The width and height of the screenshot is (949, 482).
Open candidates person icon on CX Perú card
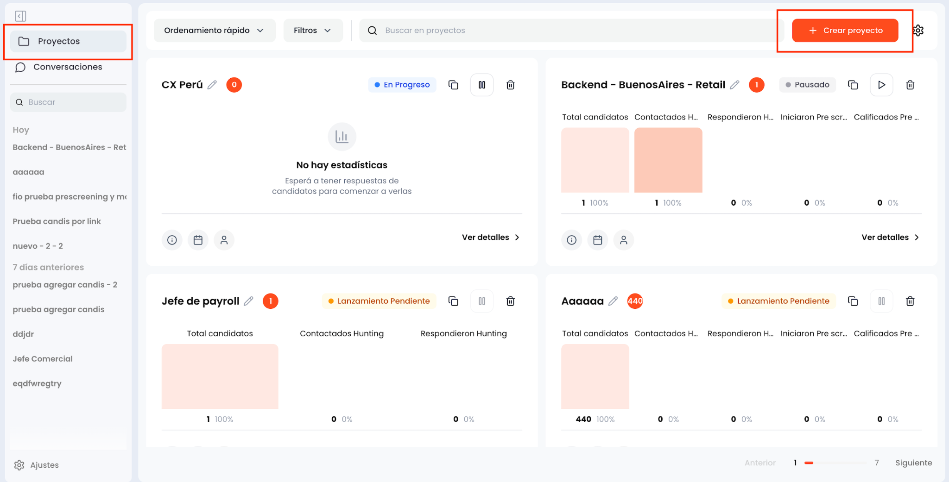(224, 240)
